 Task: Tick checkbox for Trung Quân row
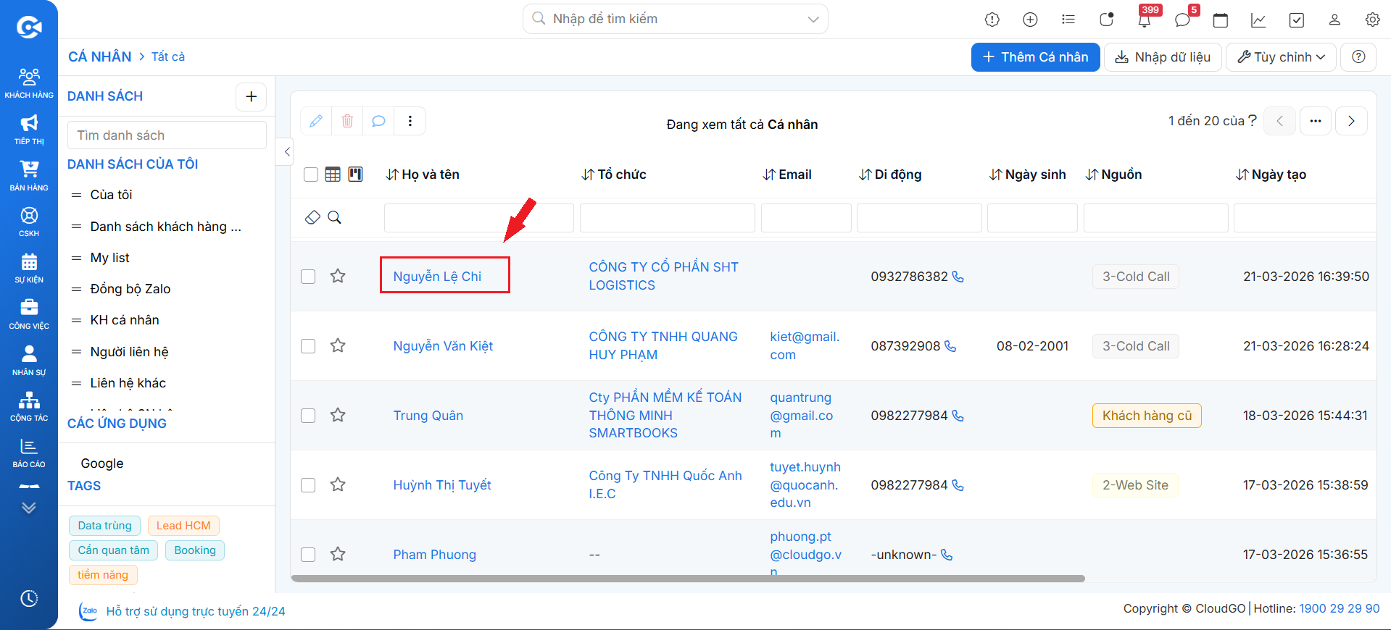click(x=308, y=416)
